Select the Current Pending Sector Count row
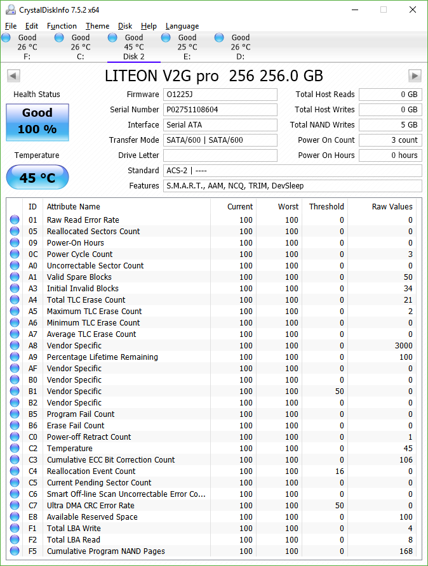Image resolution: width=428 pixels, height=566 pixels. 211,483
